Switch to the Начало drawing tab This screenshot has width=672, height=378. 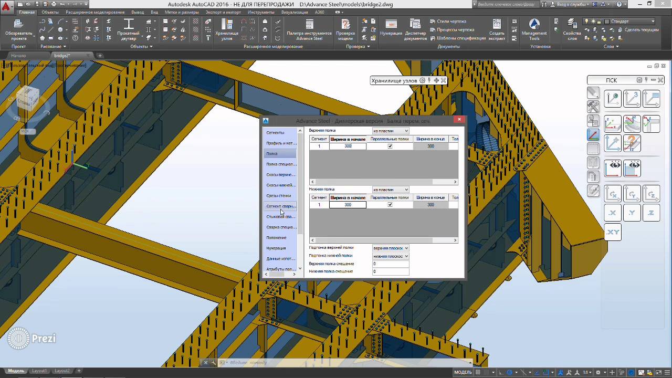[18, 56]
